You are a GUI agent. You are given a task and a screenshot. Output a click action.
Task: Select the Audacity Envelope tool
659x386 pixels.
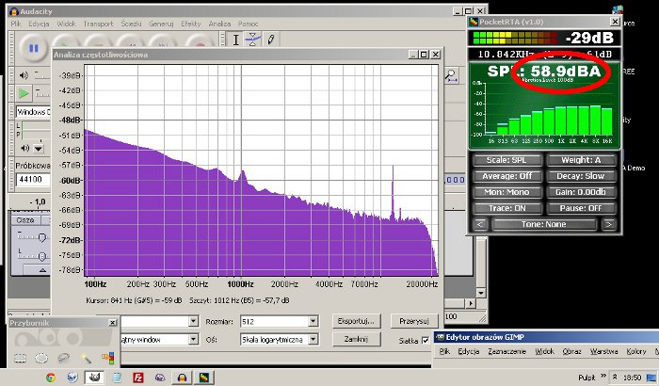252,40
